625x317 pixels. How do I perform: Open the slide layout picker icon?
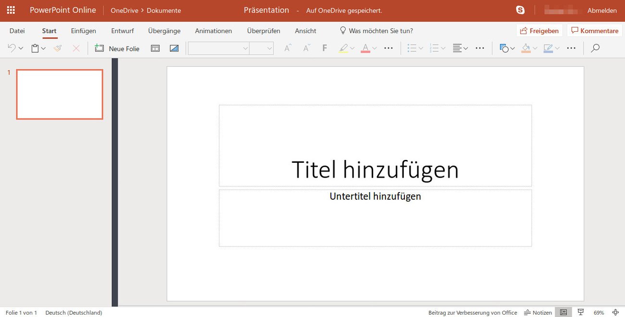point(155,48)
